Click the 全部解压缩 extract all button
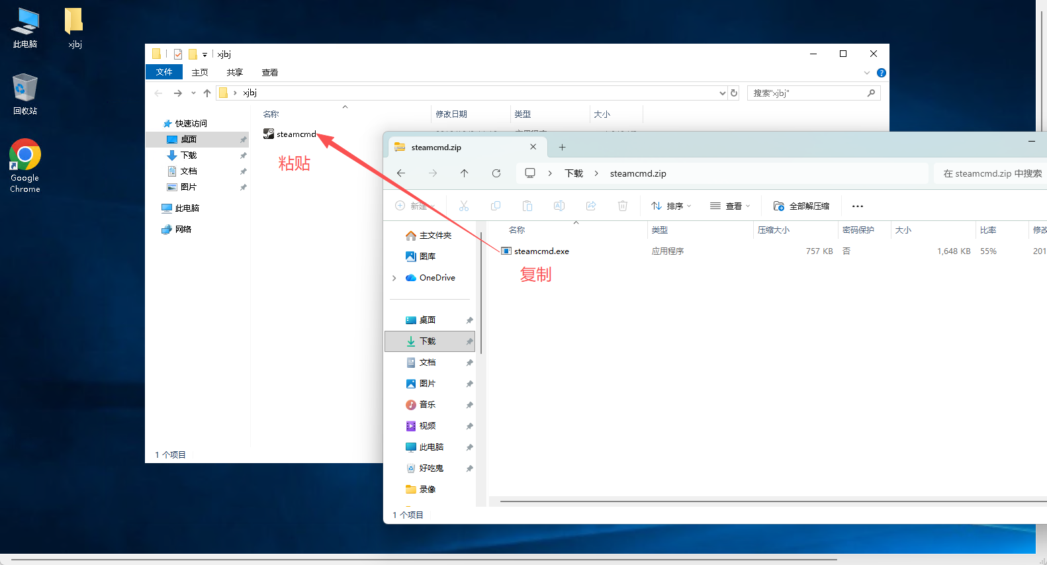 tap(801, 206)
